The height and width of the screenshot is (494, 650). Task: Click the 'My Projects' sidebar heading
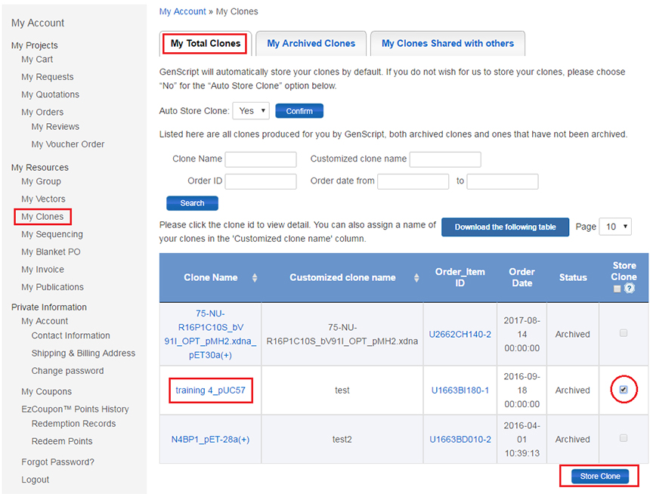[35, 45]
